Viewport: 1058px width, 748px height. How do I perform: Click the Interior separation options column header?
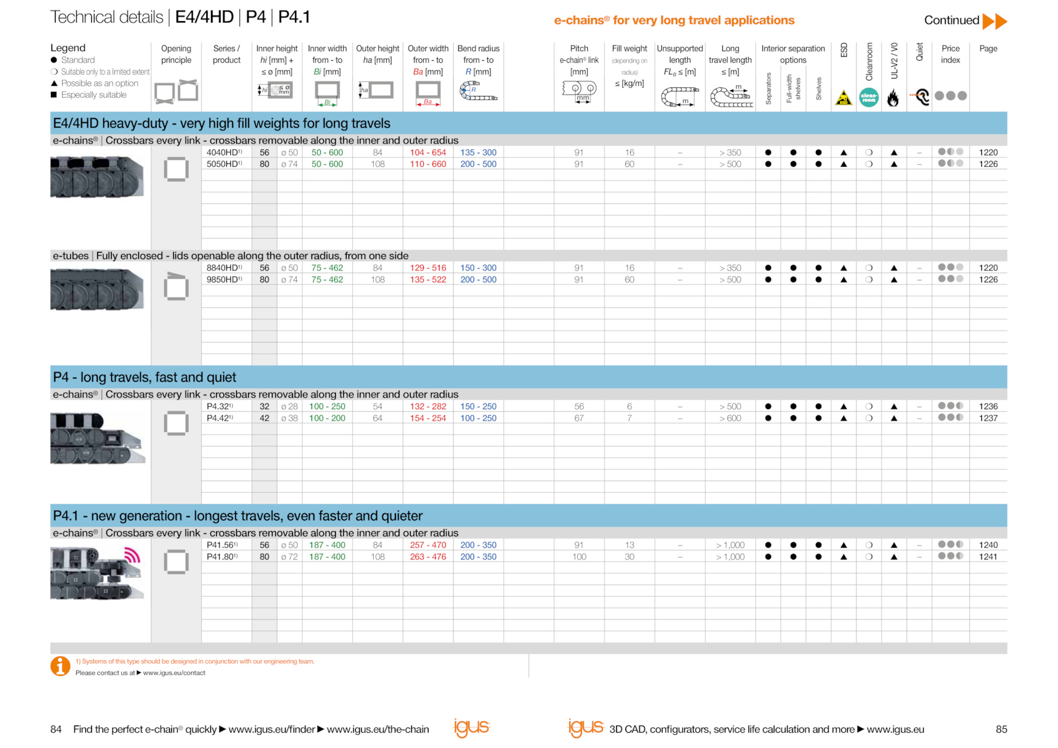(x=793, y=54)
